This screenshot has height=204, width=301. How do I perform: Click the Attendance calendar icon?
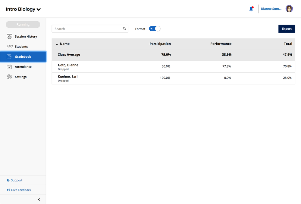(9, 67)
